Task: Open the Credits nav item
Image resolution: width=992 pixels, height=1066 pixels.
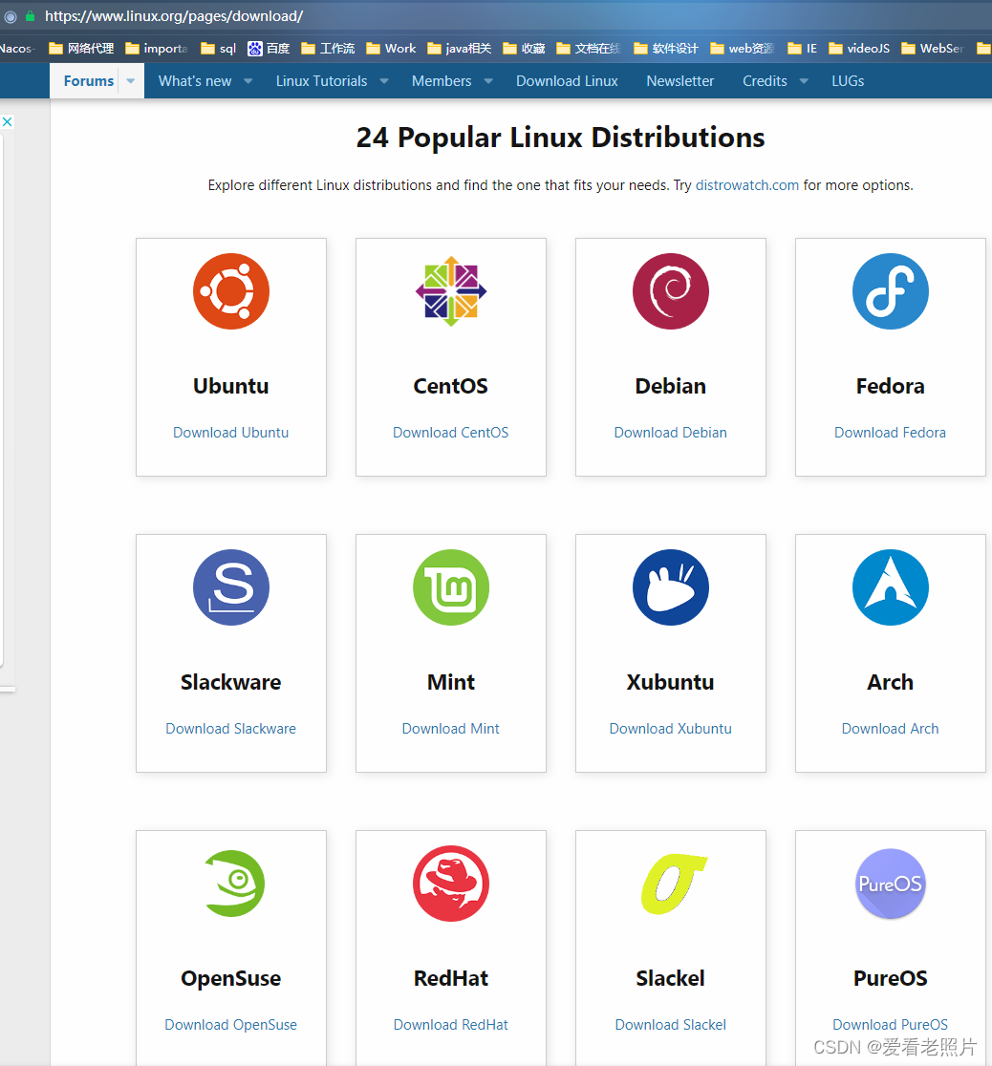Action: tap(765, 81)
